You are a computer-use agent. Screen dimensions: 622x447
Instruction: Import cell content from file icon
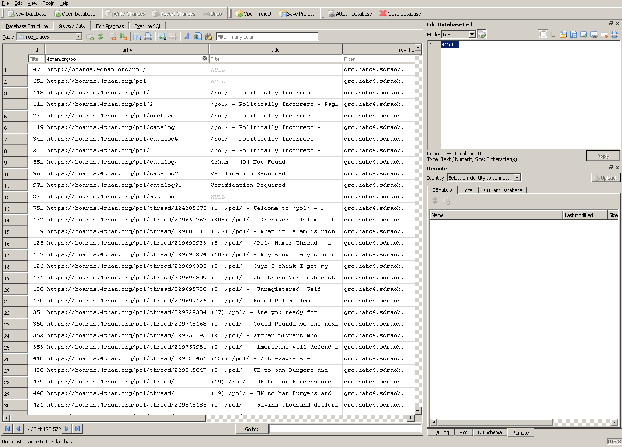tap(563, 34)
